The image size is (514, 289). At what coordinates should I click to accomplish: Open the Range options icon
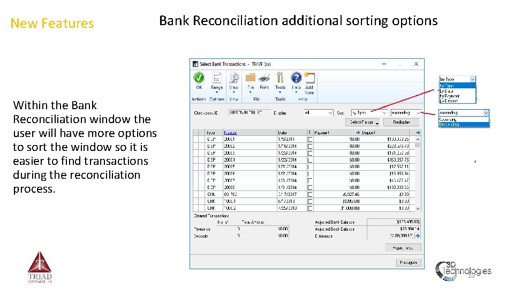[217, 78]
